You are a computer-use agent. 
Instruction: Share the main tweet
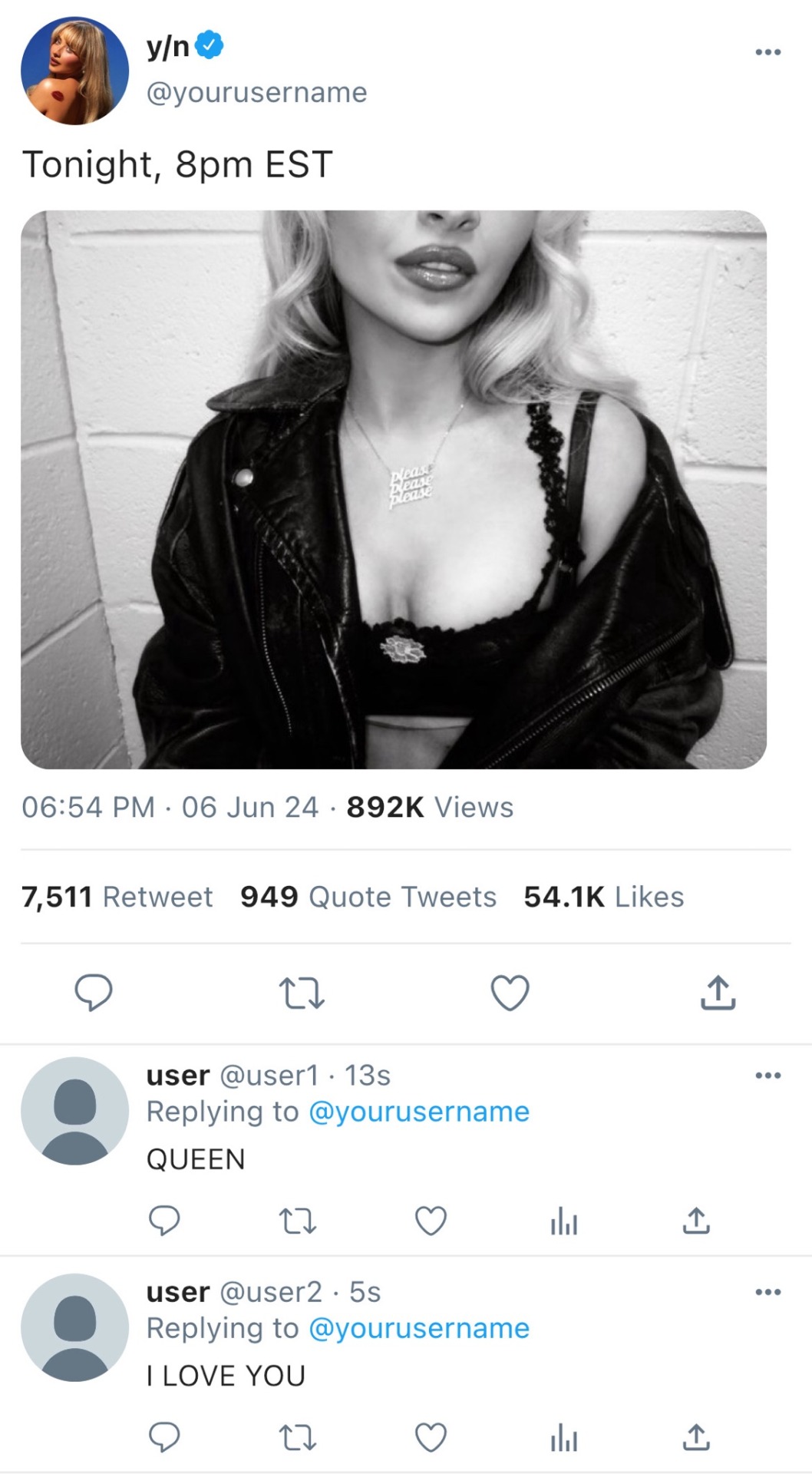pyautogui.click(x=718, y=992)
